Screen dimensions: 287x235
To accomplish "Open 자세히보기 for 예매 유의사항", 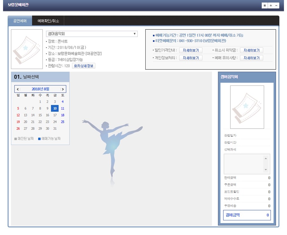I will 251,58.
